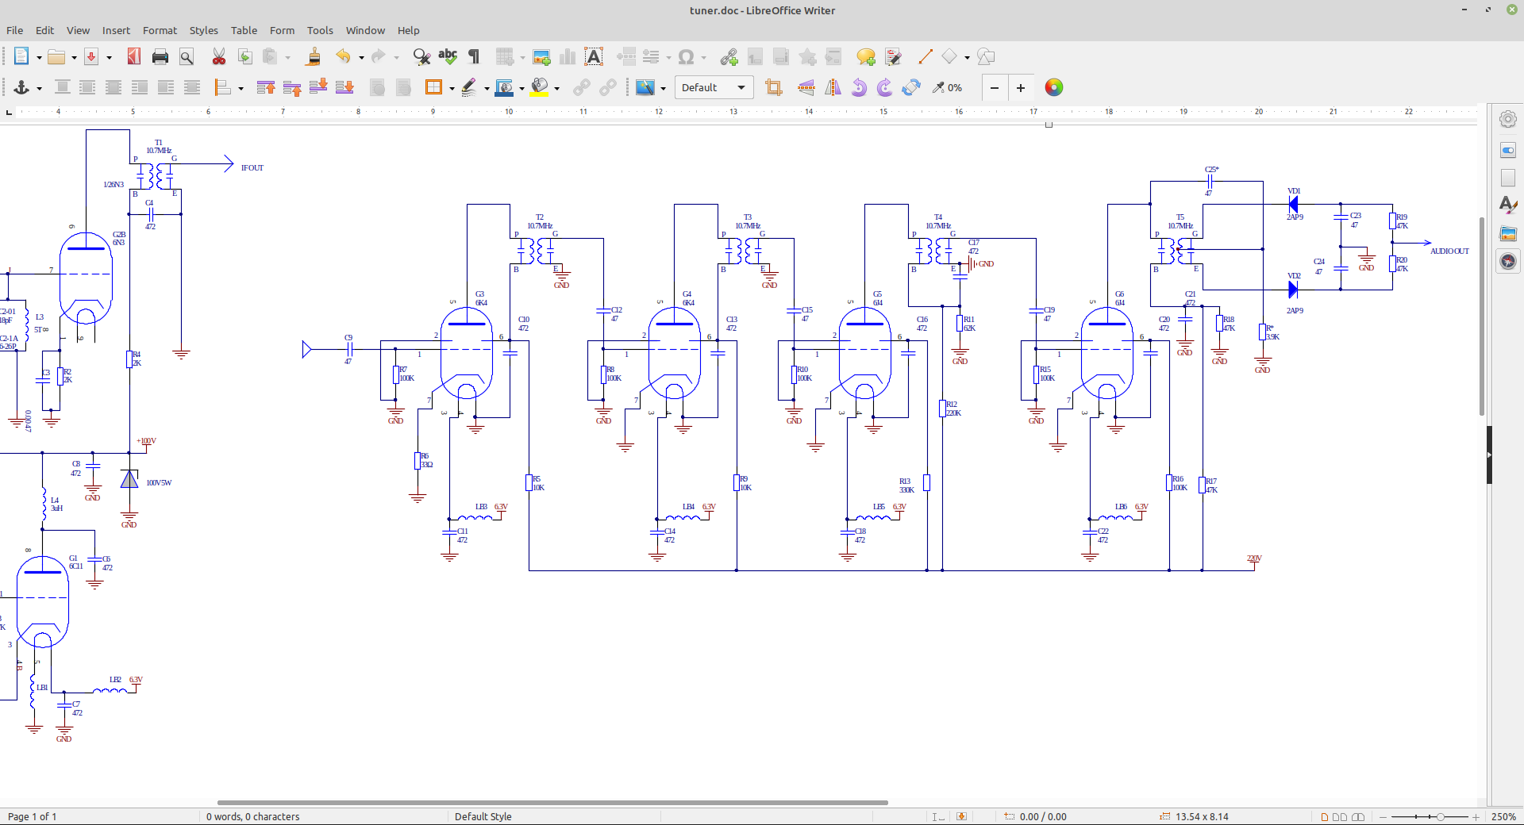Set wrap to None
Image resolution: width=1524 pixels, height=825 pixels.
[x=62, y=87]
